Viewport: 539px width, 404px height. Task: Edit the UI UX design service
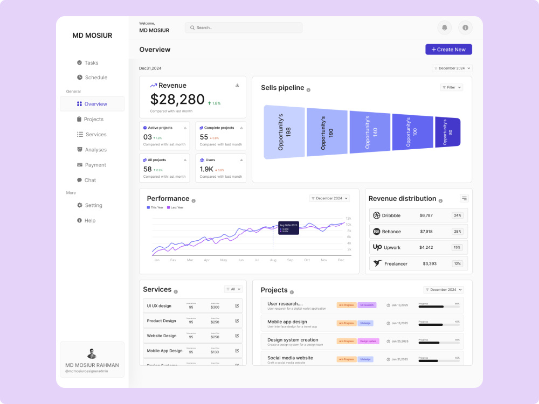point(237,306)
